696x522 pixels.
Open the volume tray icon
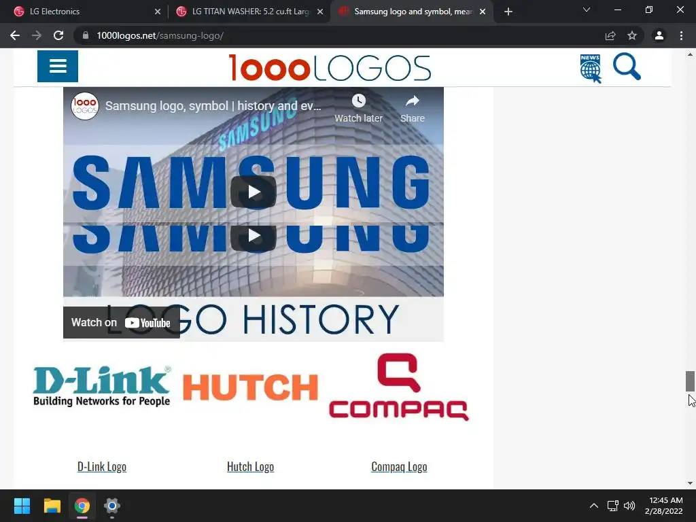[629, 506]
